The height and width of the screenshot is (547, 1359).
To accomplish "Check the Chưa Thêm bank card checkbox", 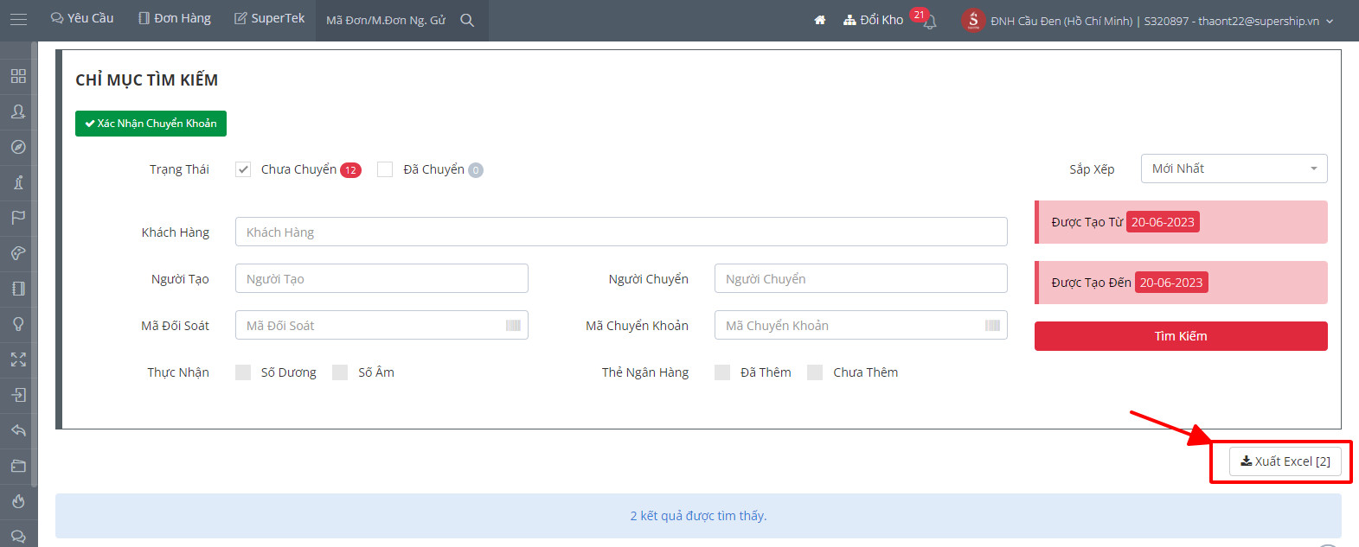I will pos(815,372).
